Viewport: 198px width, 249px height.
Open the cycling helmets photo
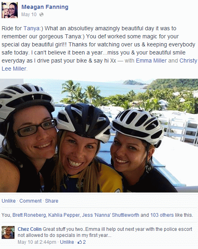(99, 136)
